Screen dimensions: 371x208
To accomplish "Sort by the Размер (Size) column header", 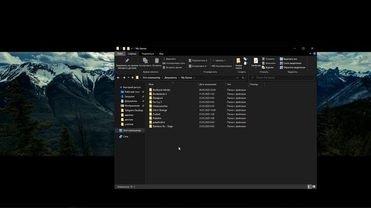I will click(254, 84).
